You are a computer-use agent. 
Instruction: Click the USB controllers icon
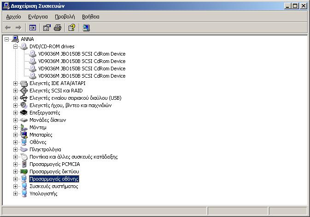click(x=24, y=98)
